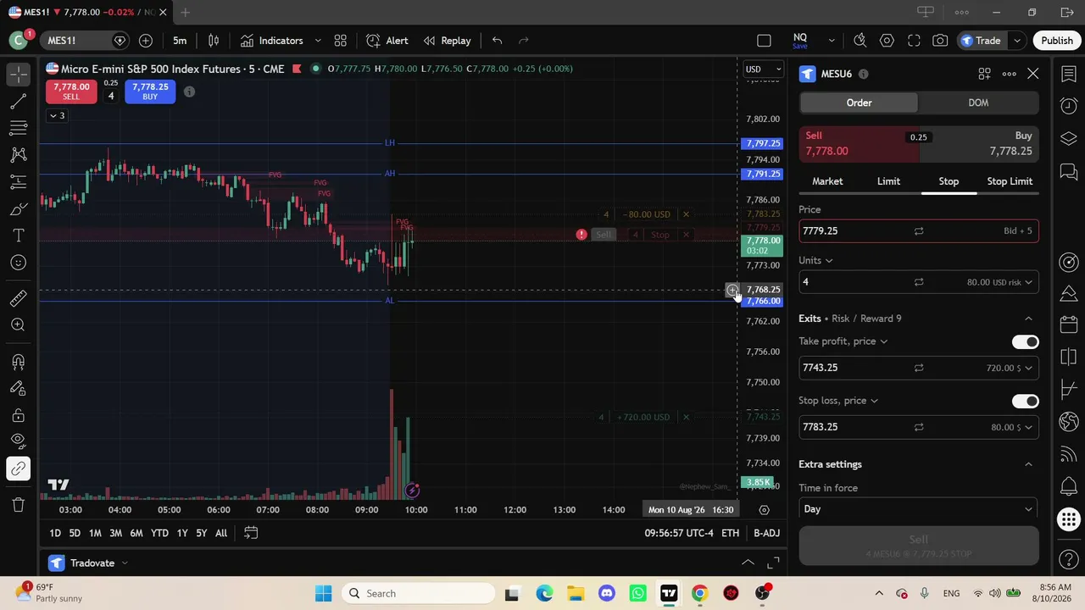The height and width of the screenshot is (610, 1085).
Task: Select the crosshair cursor tool
Action: click(18, 75)
